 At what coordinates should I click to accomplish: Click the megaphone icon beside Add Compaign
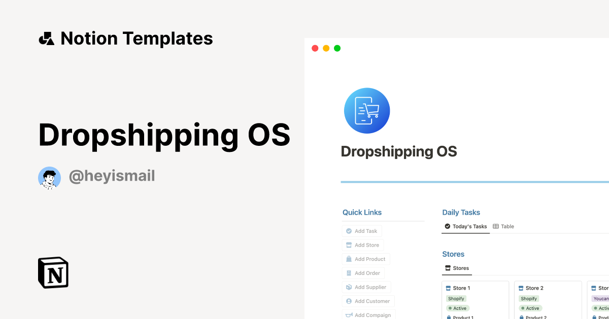click(349, 314)
